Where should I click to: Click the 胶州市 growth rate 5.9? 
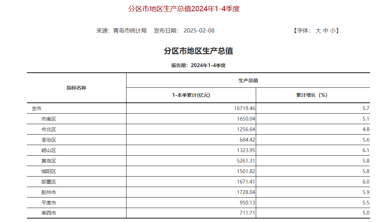pyautogui.click(x=366, y=192)
